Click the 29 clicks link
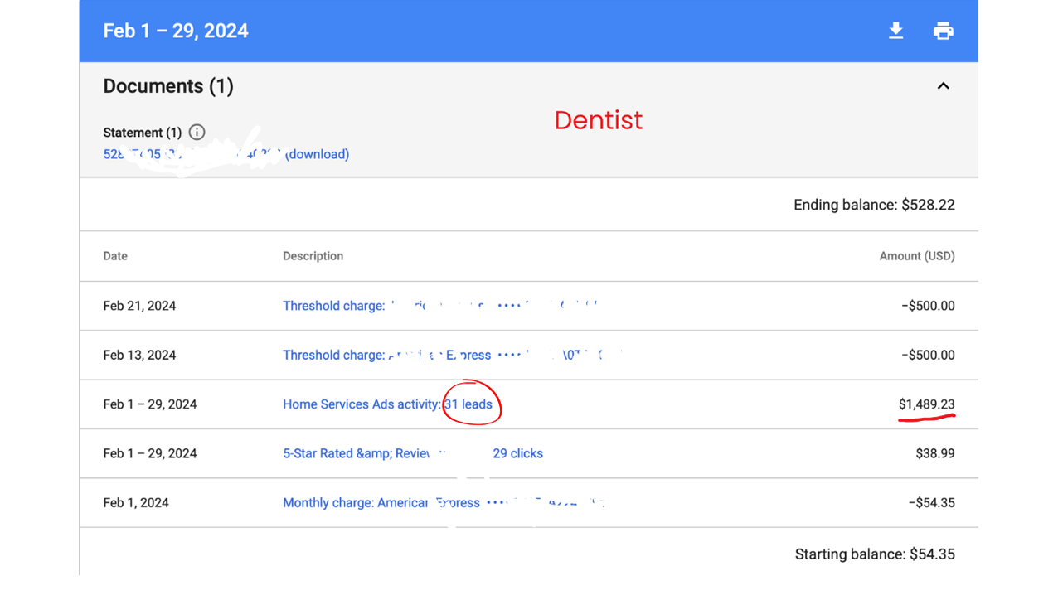 tap(517, 453)
